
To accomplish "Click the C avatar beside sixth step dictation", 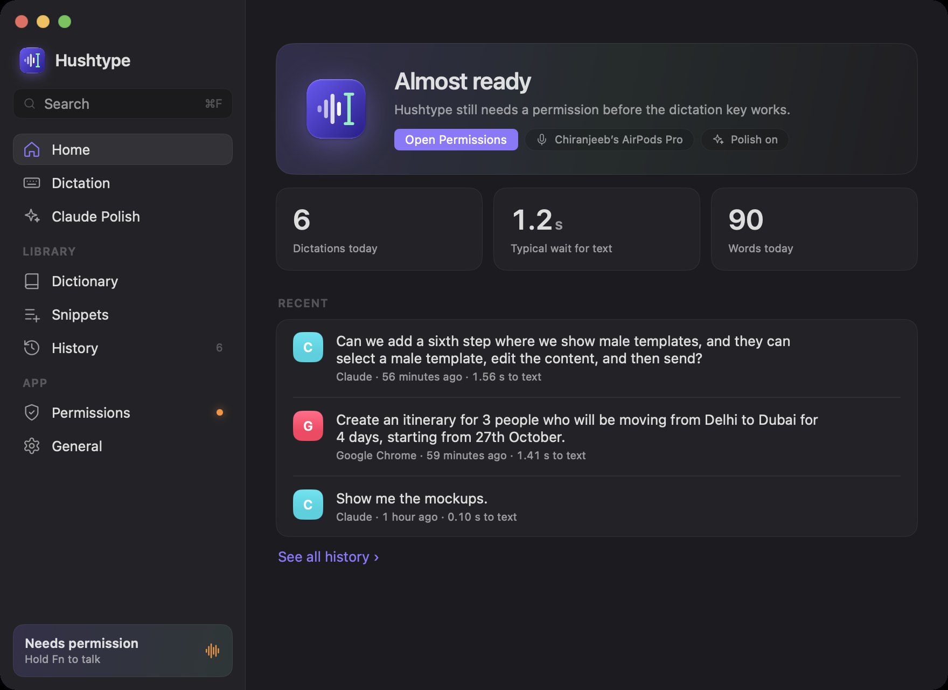I will pos(308,347).
